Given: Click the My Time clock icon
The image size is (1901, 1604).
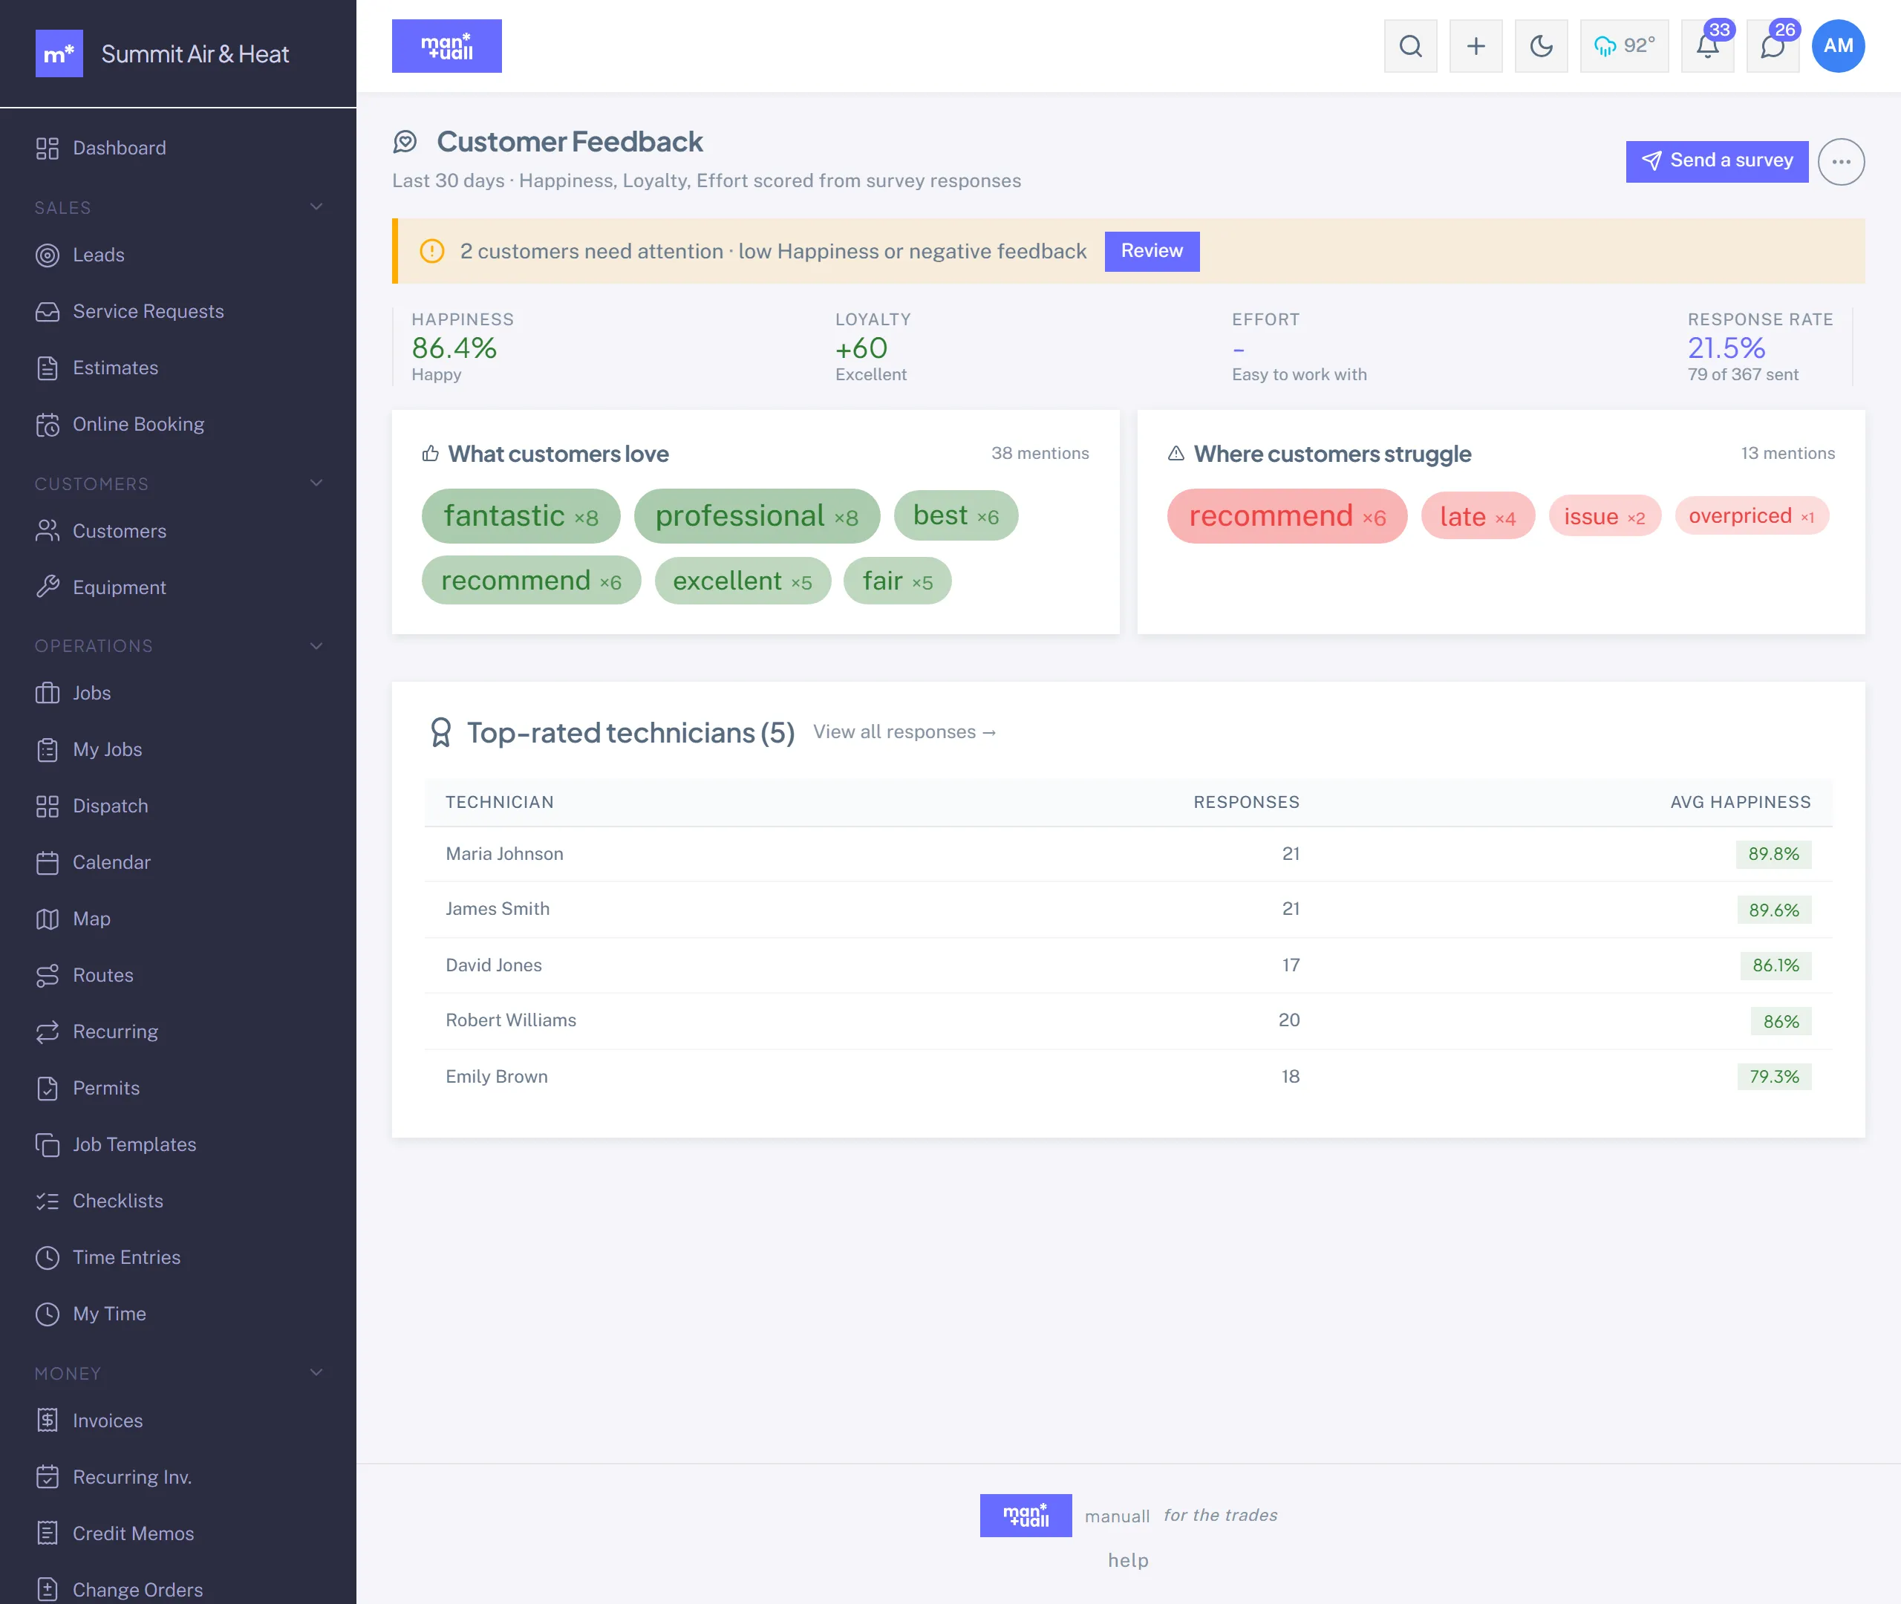Looking at the screenshot, I should (48, 1314).
